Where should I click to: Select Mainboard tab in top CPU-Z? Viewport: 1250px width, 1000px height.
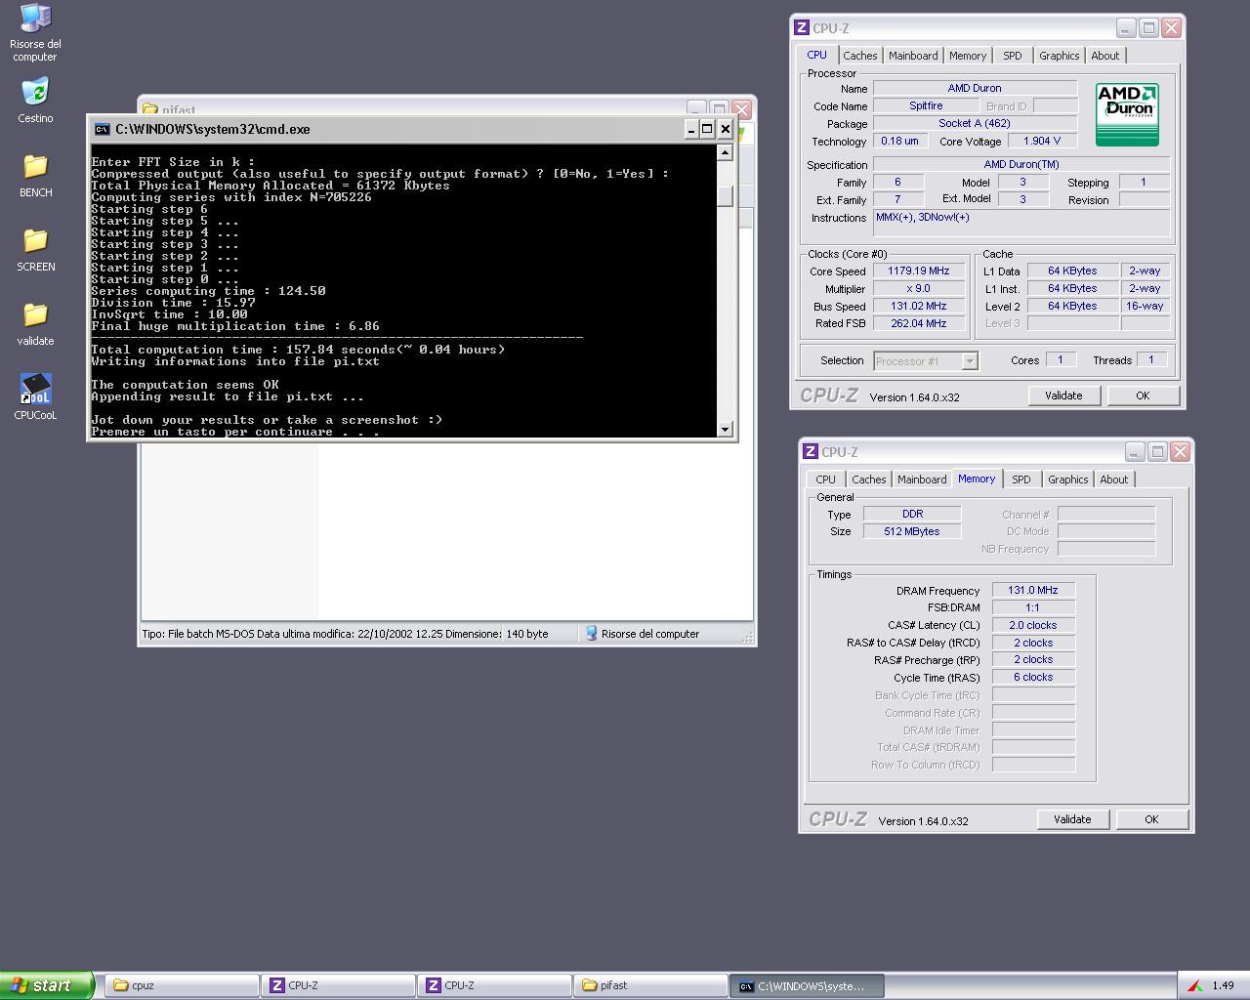[913, 56]
